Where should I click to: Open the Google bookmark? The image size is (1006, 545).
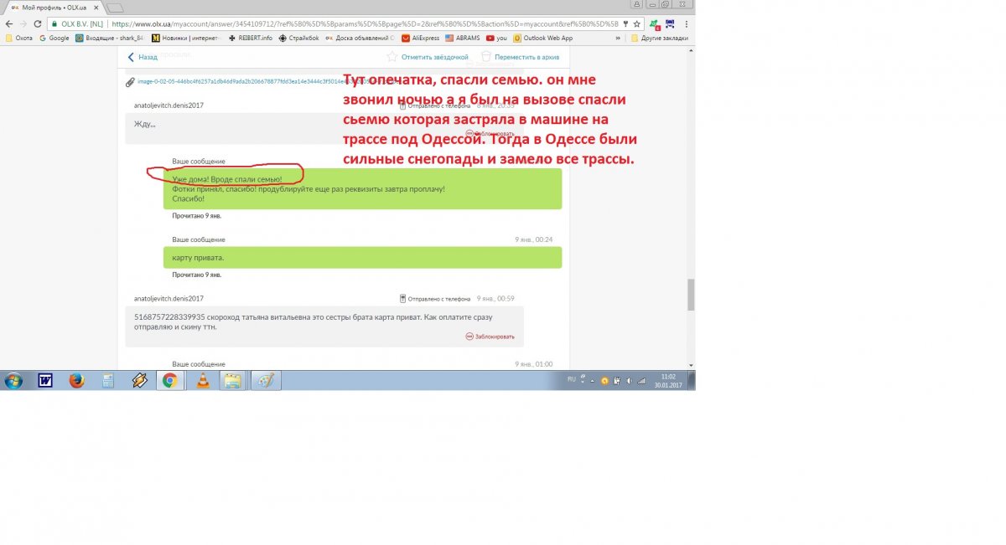54,38
